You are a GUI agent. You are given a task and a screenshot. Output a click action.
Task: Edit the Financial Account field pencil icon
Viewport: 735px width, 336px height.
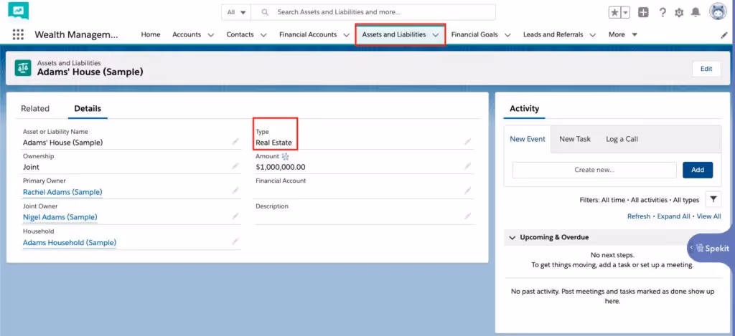tap(468, 191)
